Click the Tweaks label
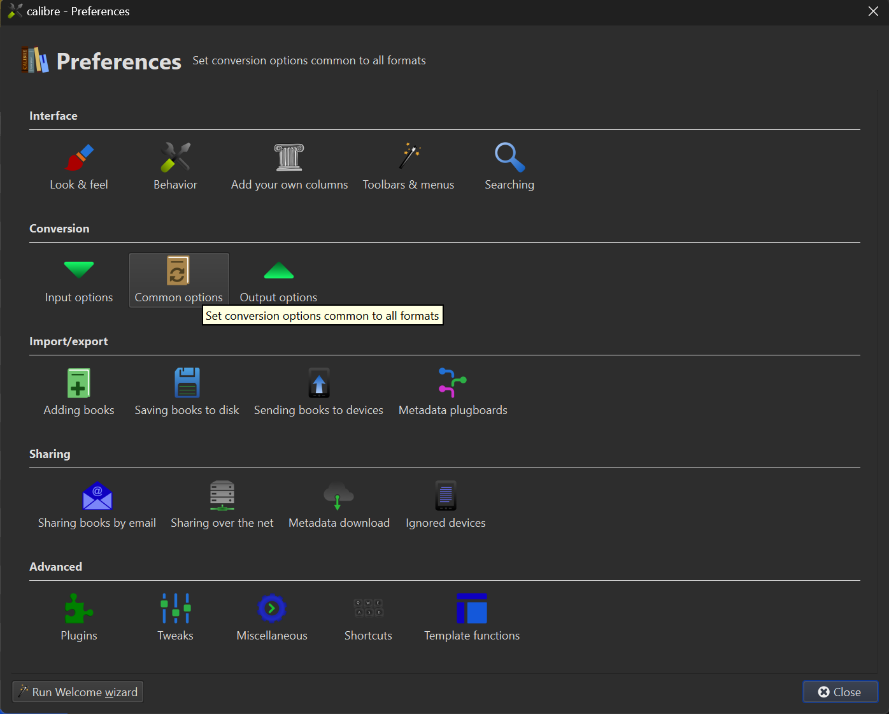 click(176, 636)
